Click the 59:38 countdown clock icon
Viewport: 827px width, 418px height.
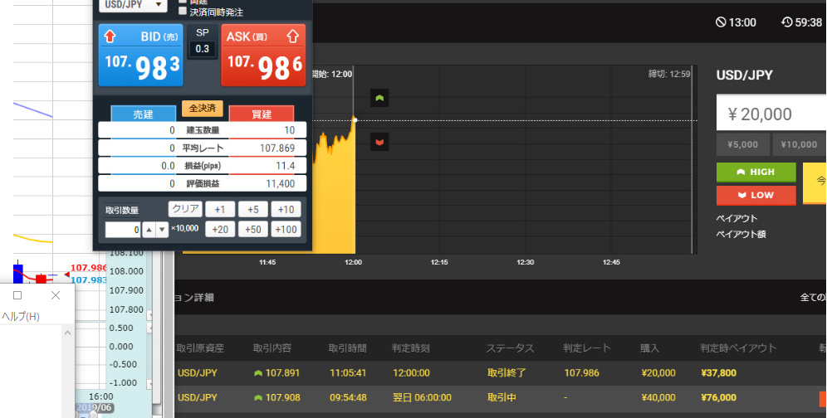[x=787, y=22]
